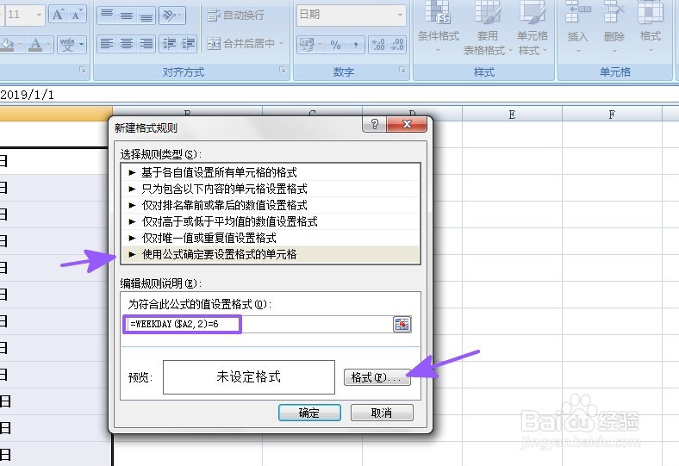Select bottom vertical alignment icon
This screenshot has height=466, width=679.
(x=146, y=16)
